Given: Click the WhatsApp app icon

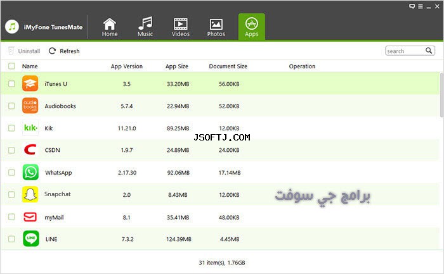Looking at the screenshot, I should (30, 172).
